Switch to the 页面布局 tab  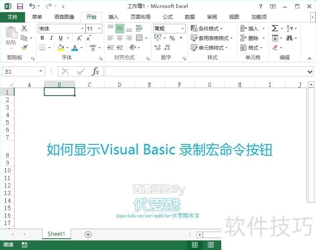click(x=140, y=17)
